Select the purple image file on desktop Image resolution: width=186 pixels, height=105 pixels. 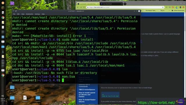pyautogui.click(x=12, y=3)
